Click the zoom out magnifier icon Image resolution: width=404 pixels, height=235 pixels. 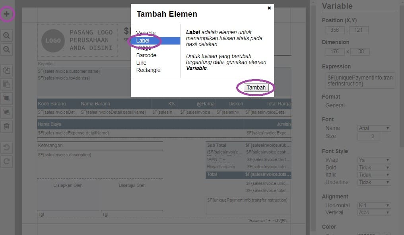pyautogui.click(x=7, y=50)
